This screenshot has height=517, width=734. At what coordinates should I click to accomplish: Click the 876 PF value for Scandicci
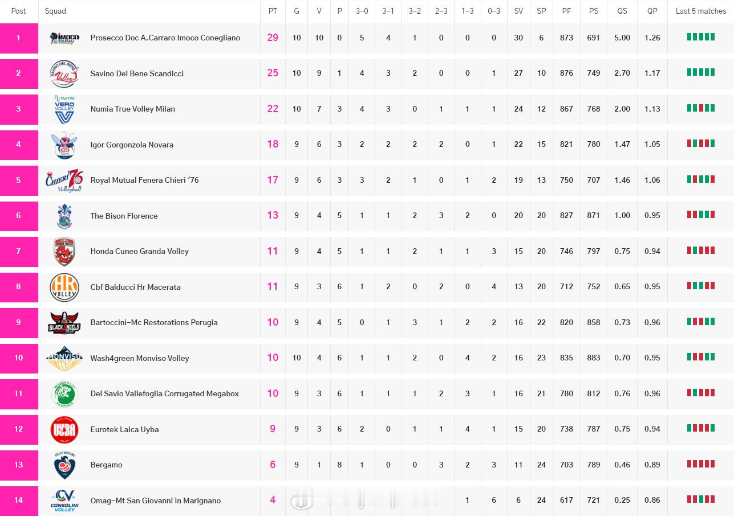(566, 73)
